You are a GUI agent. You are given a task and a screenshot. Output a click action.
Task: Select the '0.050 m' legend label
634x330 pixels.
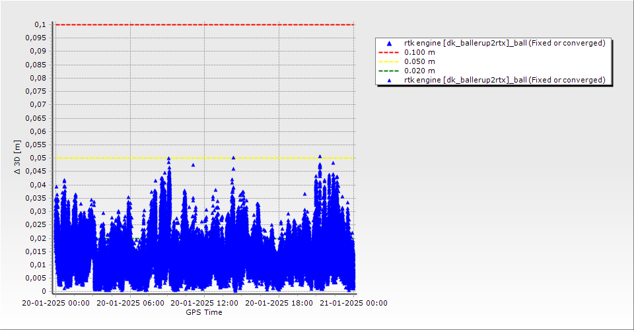419,62
